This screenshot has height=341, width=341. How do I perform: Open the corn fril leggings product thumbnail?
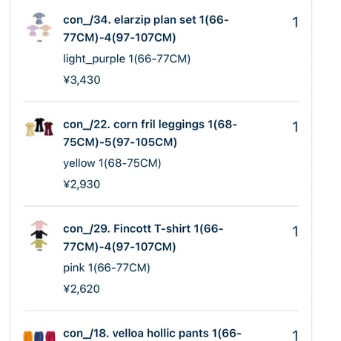[x=39, y=128]
